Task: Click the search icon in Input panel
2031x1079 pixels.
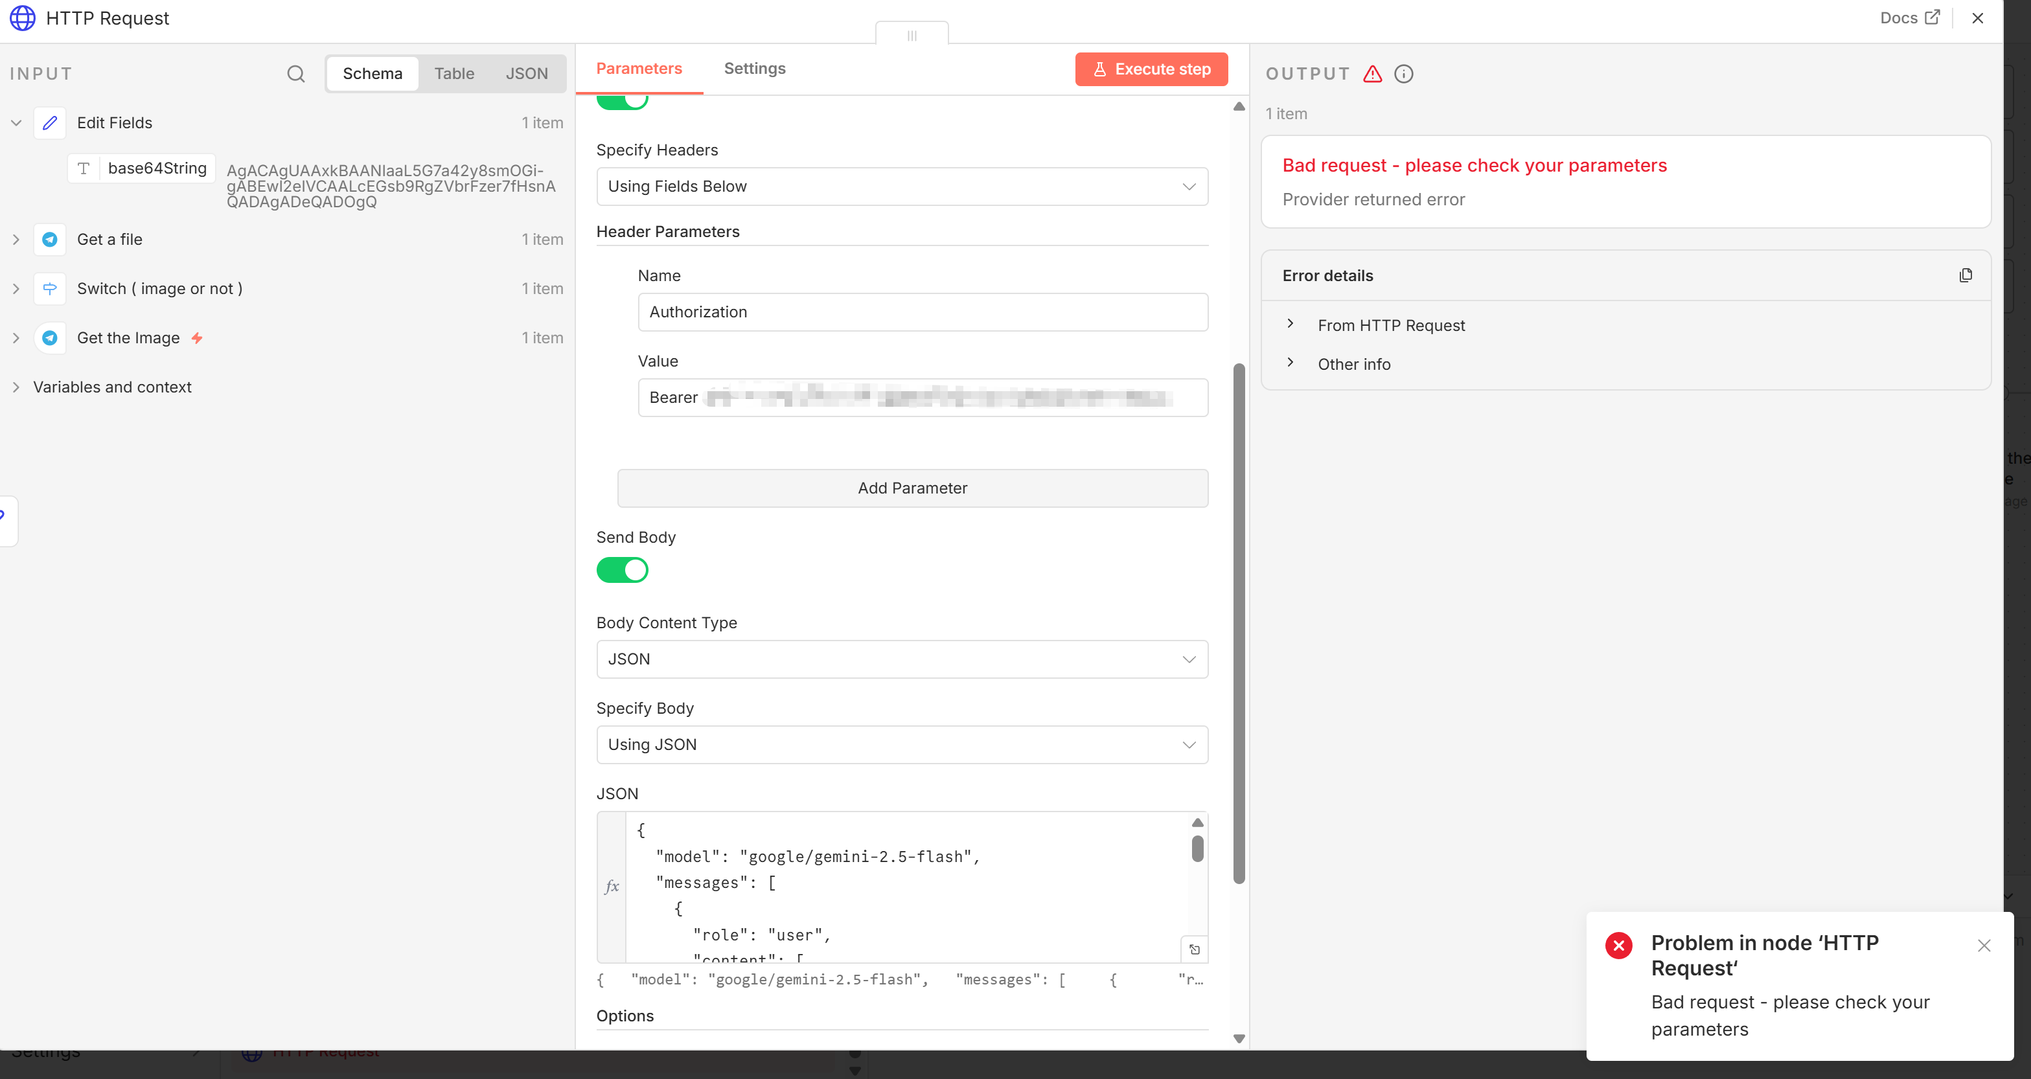Action: 295,73
